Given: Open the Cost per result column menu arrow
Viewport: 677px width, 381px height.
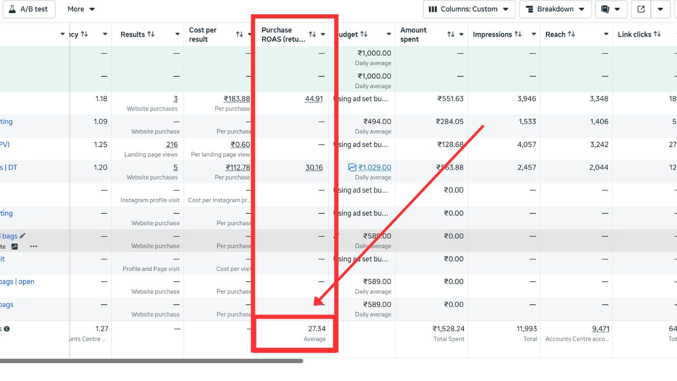Looking at the screenshot, I should [250, 34].
